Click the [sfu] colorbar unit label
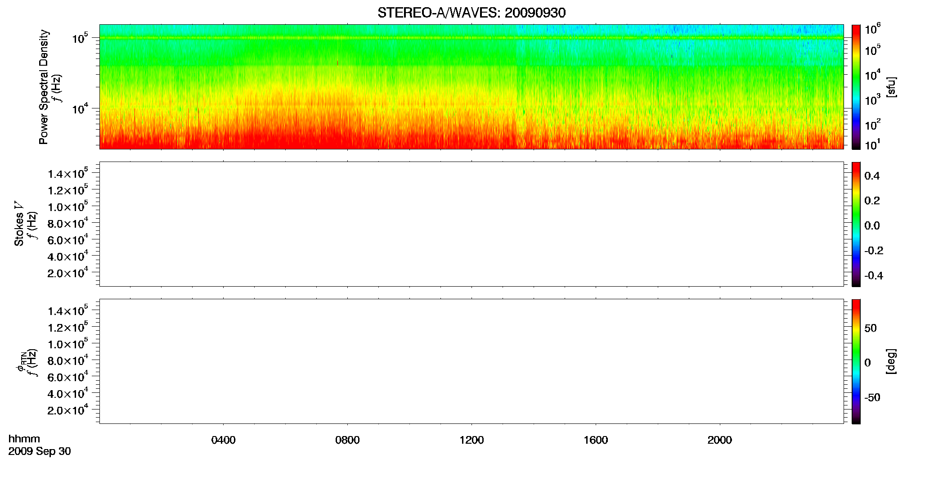Image resolution: width=943 pixels, height=486 pixels. click(891, 87)
